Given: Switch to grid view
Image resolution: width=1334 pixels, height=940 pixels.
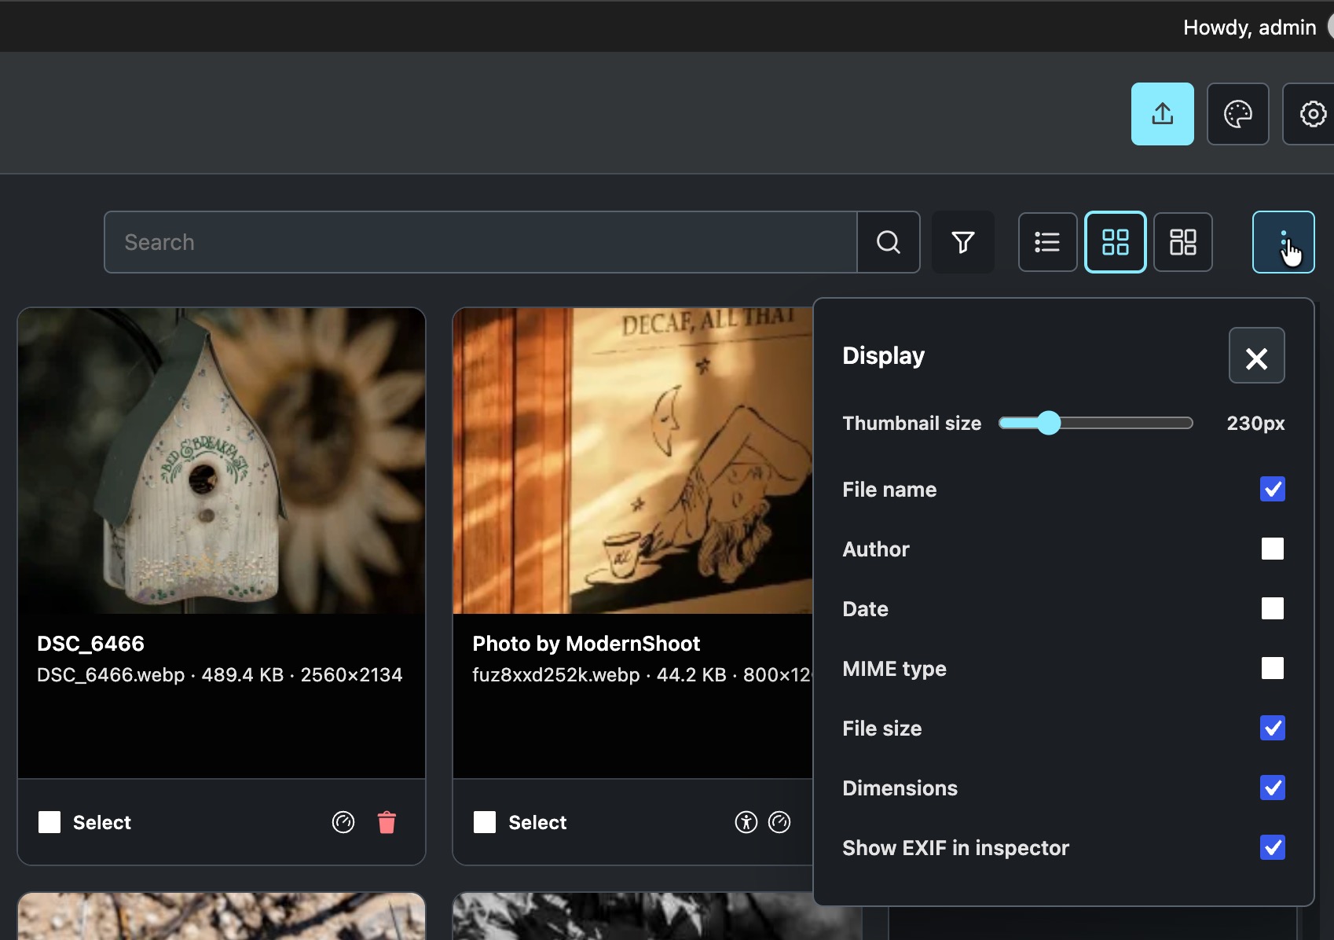Looking at the screenshot, I should tap(1115, 242).
